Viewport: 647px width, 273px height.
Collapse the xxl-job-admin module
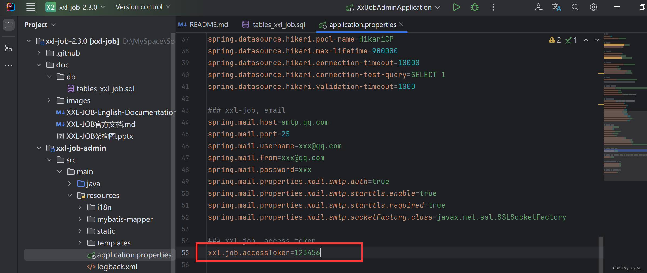[39, 148]
